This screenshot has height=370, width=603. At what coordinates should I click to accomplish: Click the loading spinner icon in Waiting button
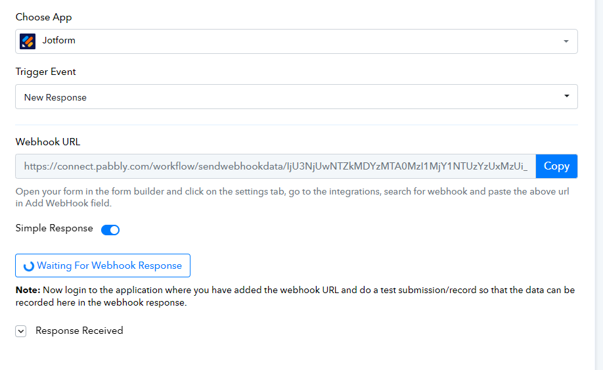pos(29,266)
